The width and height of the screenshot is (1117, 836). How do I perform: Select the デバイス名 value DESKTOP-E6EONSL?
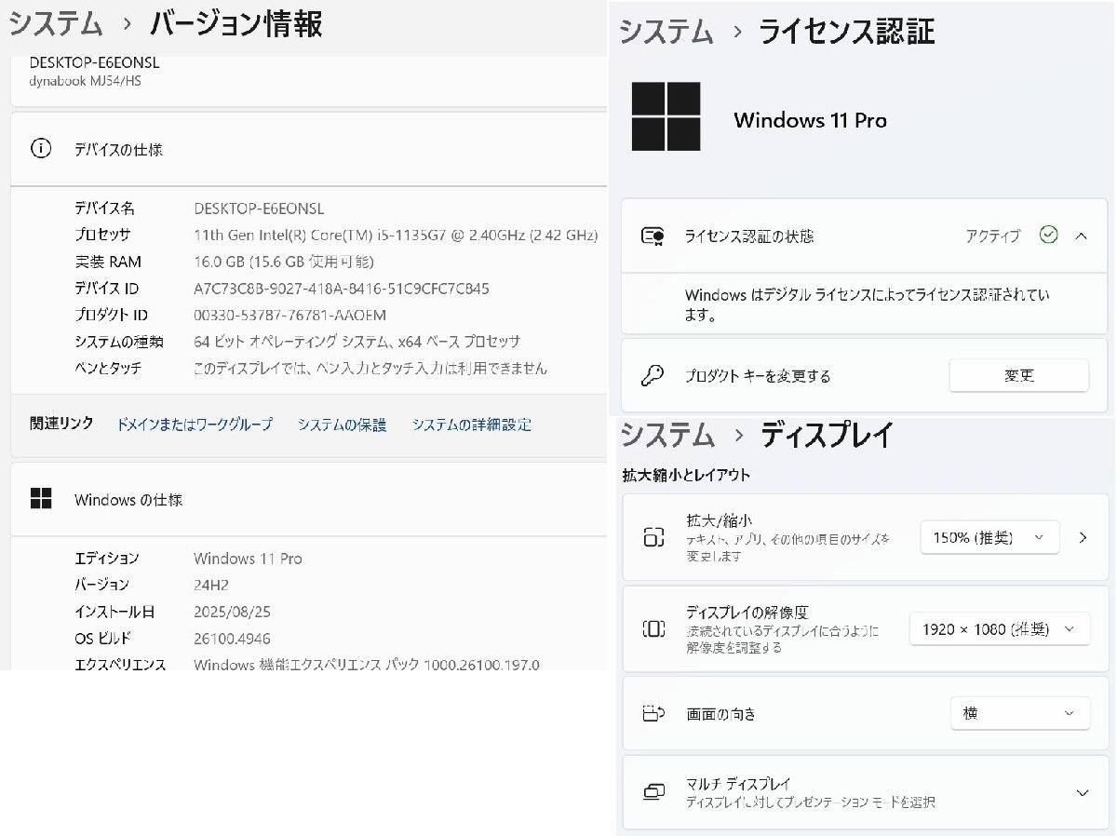tap(259, 209)
